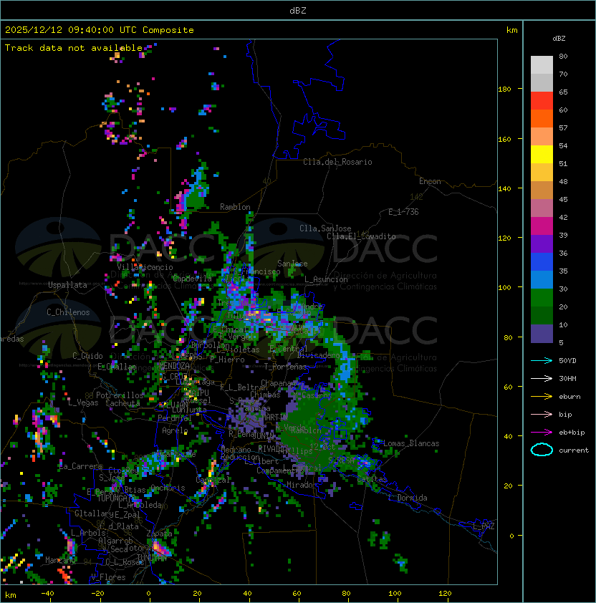Click the 'Zapata' map label

[x=159, y=534]
